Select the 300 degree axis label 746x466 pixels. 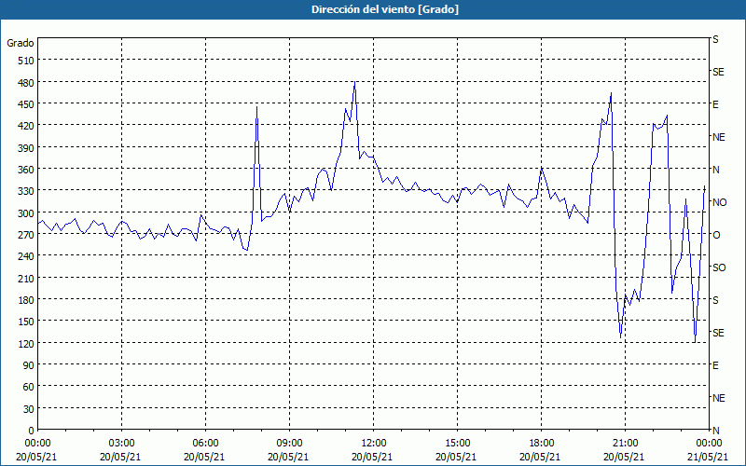pos(26,213)
